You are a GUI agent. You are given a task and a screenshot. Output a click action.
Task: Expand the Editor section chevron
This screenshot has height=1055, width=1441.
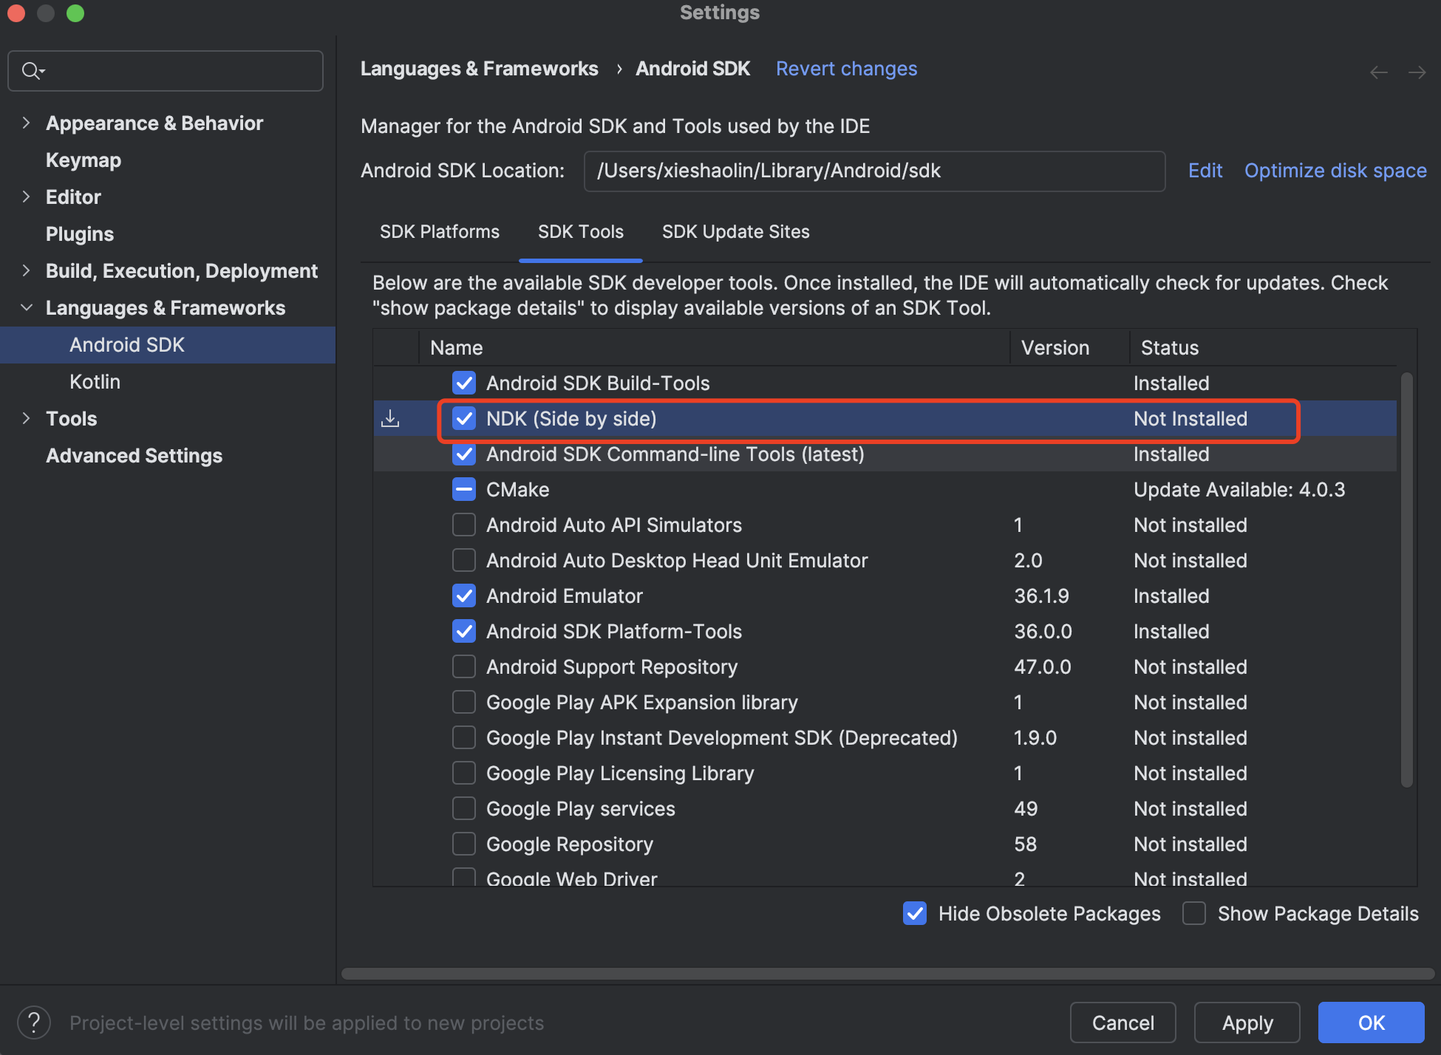pos(27,197)
